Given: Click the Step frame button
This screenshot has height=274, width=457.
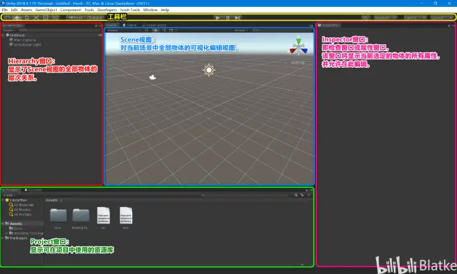Looking at the screenshot, I should [x=238, y=18].
